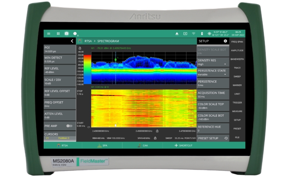Open the hamburger menu in the top bar
This screenshot has height=176, width=290.
(x=48, y=34)
